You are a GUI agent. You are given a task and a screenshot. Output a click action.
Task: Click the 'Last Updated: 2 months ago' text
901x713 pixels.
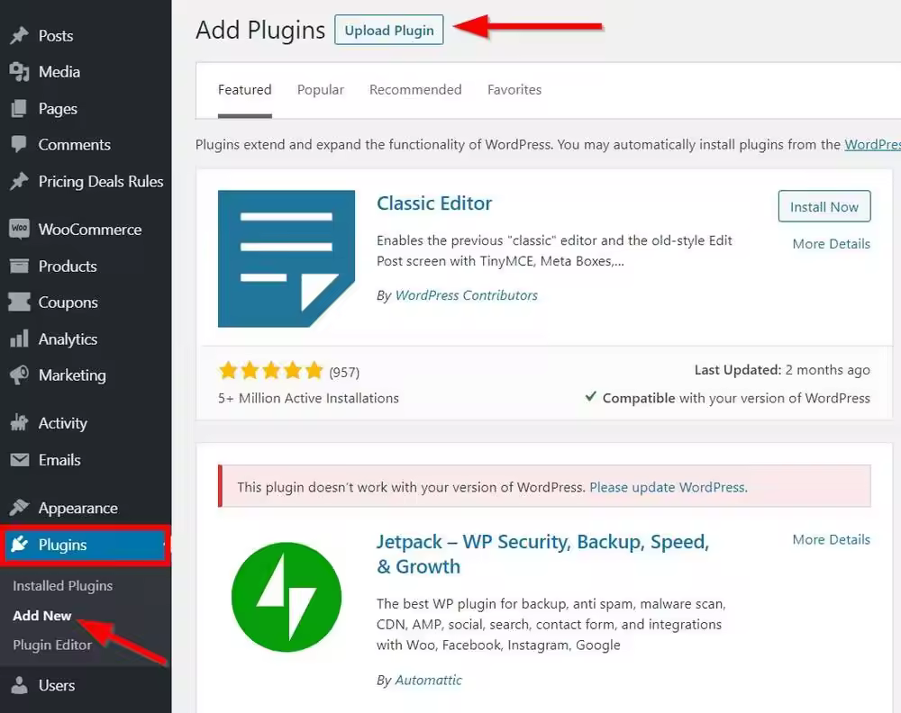(x=782, y=370)
